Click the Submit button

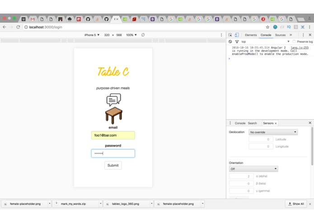[x=113, y=165]
